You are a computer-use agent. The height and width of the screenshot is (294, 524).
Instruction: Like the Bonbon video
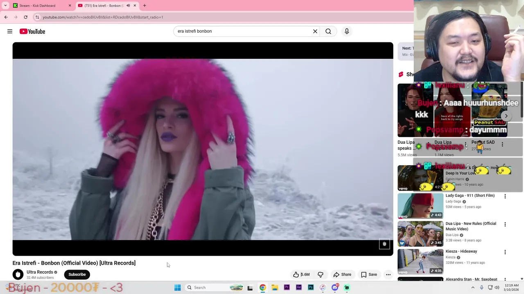click(301, 274)
